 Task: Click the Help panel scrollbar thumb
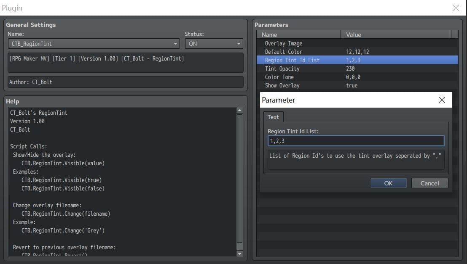[x=239, y=179]
